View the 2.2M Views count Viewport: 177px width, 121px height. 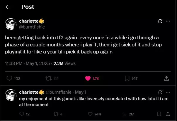[x=65, y=63]
